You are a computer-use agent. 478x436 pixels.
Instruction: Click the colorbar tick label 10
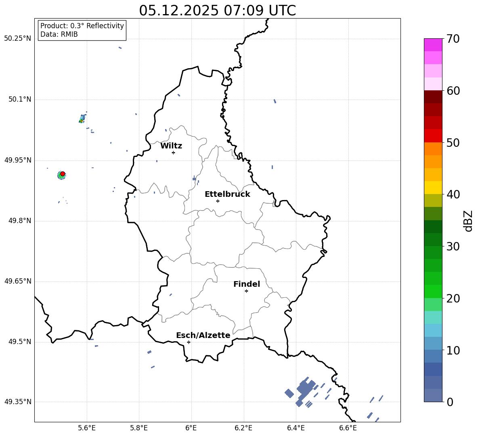(x=453, y=350)
